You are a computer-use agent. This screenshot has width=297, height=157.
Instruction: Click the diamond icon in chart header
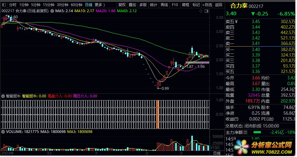pyautogui.click(x=201, y=11)
